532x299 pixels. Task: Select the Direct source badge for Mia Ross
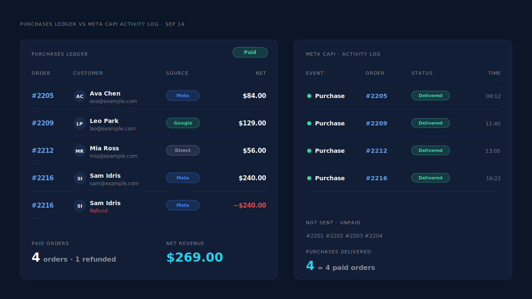(x=183, y=150)
